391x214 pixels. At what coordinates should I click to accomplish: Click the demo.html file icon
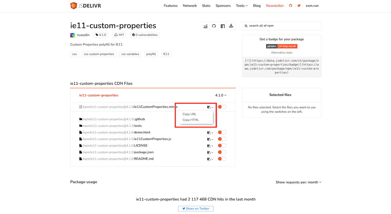pyautogui.click(x=81, y=133)
